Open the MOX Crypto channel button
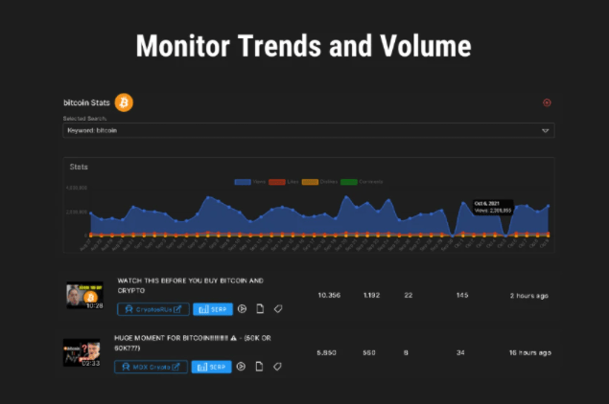 151,367
